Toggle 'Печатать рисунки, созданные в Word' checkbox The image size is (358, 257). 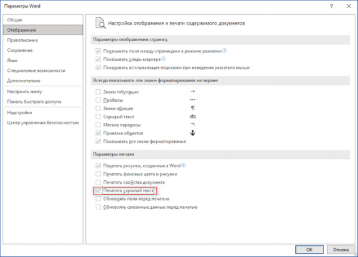point(98,166)
